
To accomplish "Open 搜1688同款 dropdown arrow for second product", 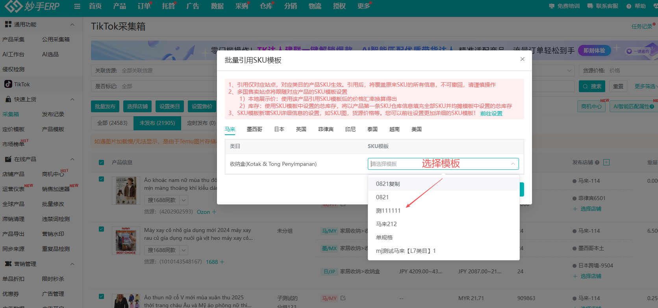I will pos(184,250).
